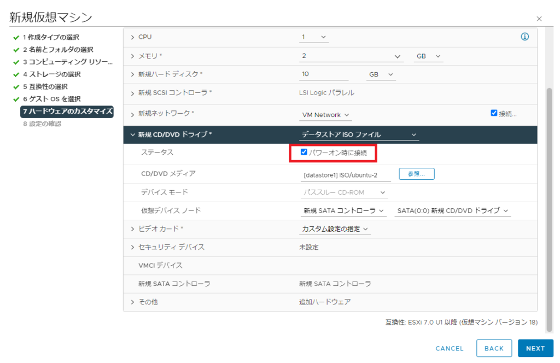Click the 仮想デバイス ノード label

[x=171, y=210]
